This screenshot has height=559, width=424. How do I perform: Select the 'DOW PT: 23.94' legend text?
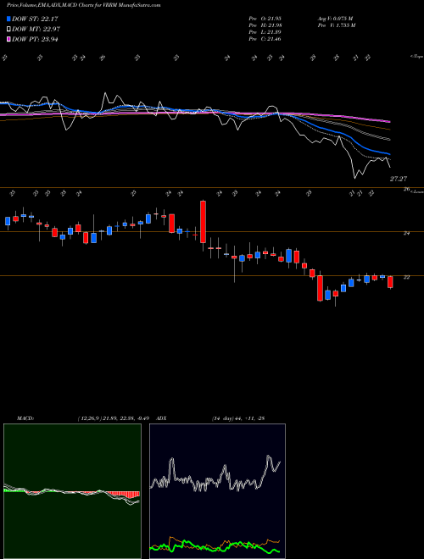click(x=35, y=39)
